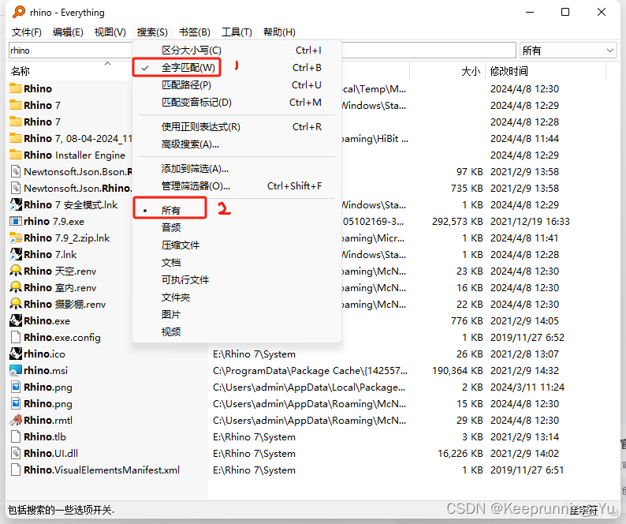626x524 pixels.
Task: Choose the 文件夹 folder filter
Action: point(237,297)
